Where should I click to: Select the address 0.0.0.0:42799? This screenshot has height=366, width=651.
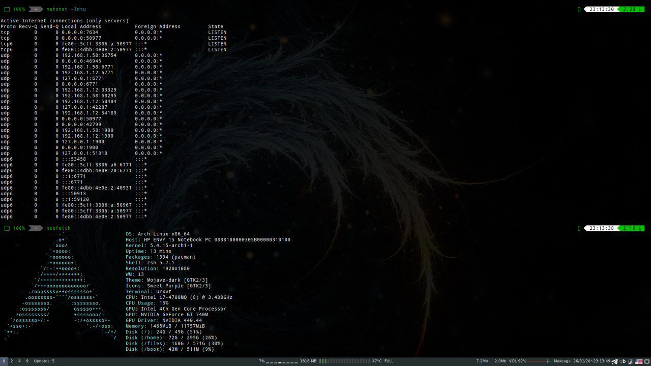[x=81, y=125]
